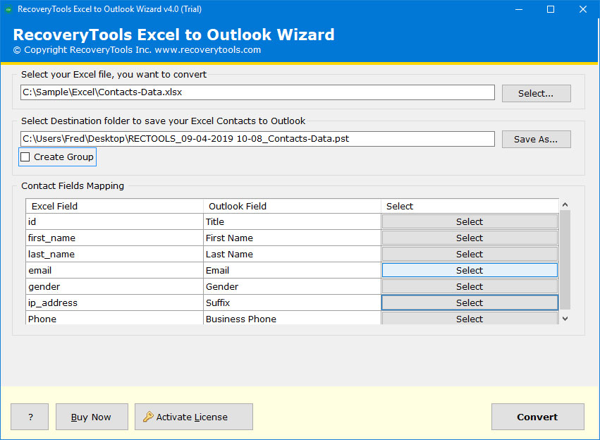Click the RecoveryTools app icon in title bar

pyautogui.click(x=8, y=9)
